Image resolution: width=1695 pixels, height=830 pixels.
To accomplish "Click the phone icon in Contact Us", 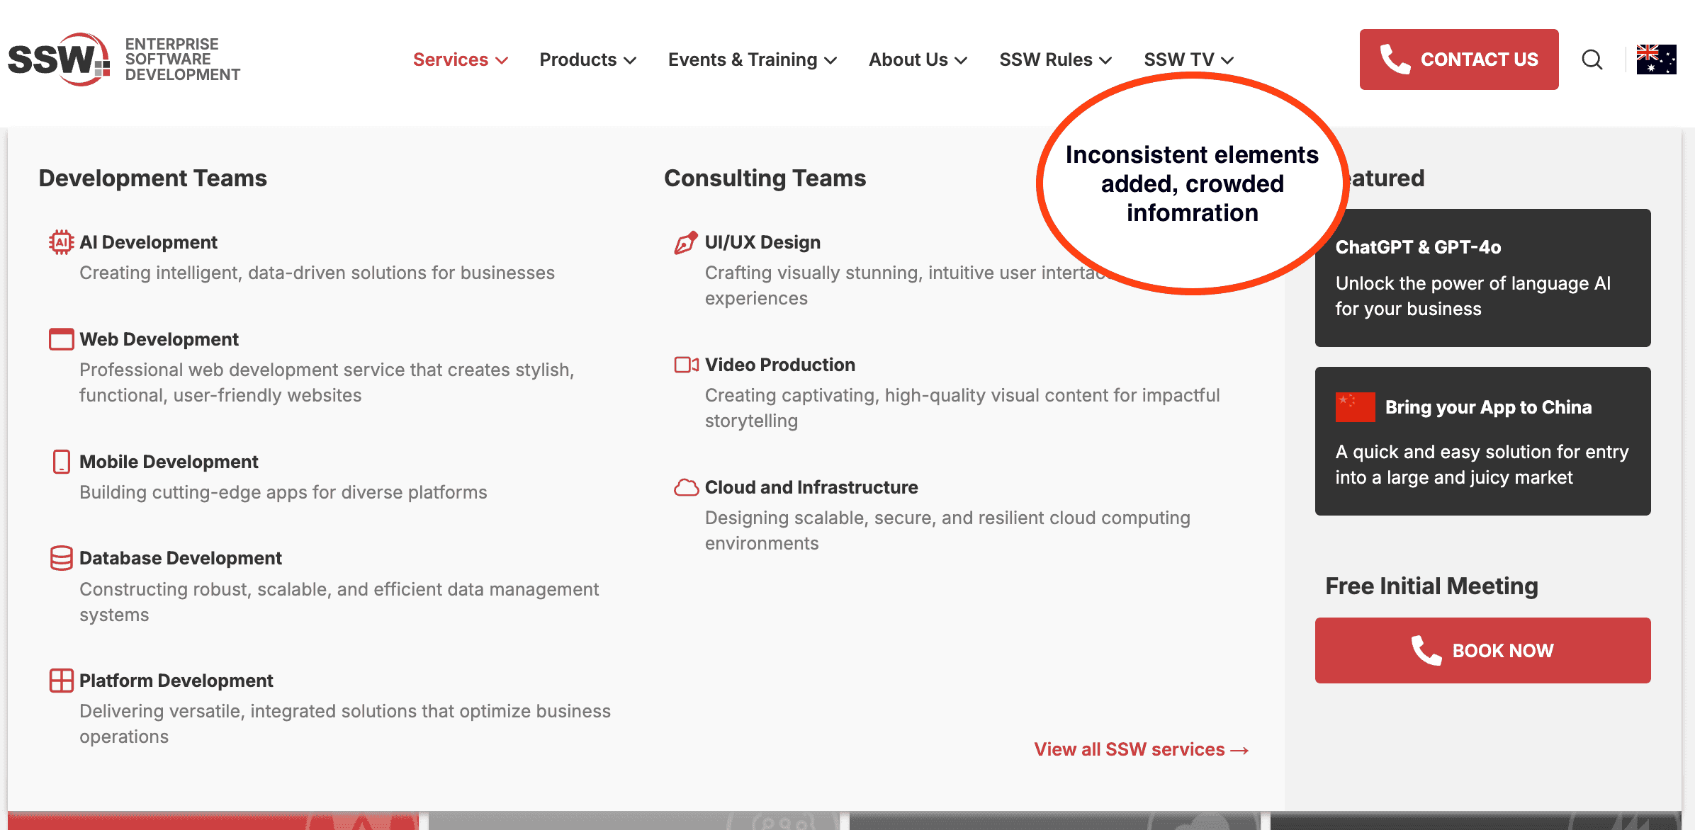I will pyautogui.click(x=1395, y=59).
